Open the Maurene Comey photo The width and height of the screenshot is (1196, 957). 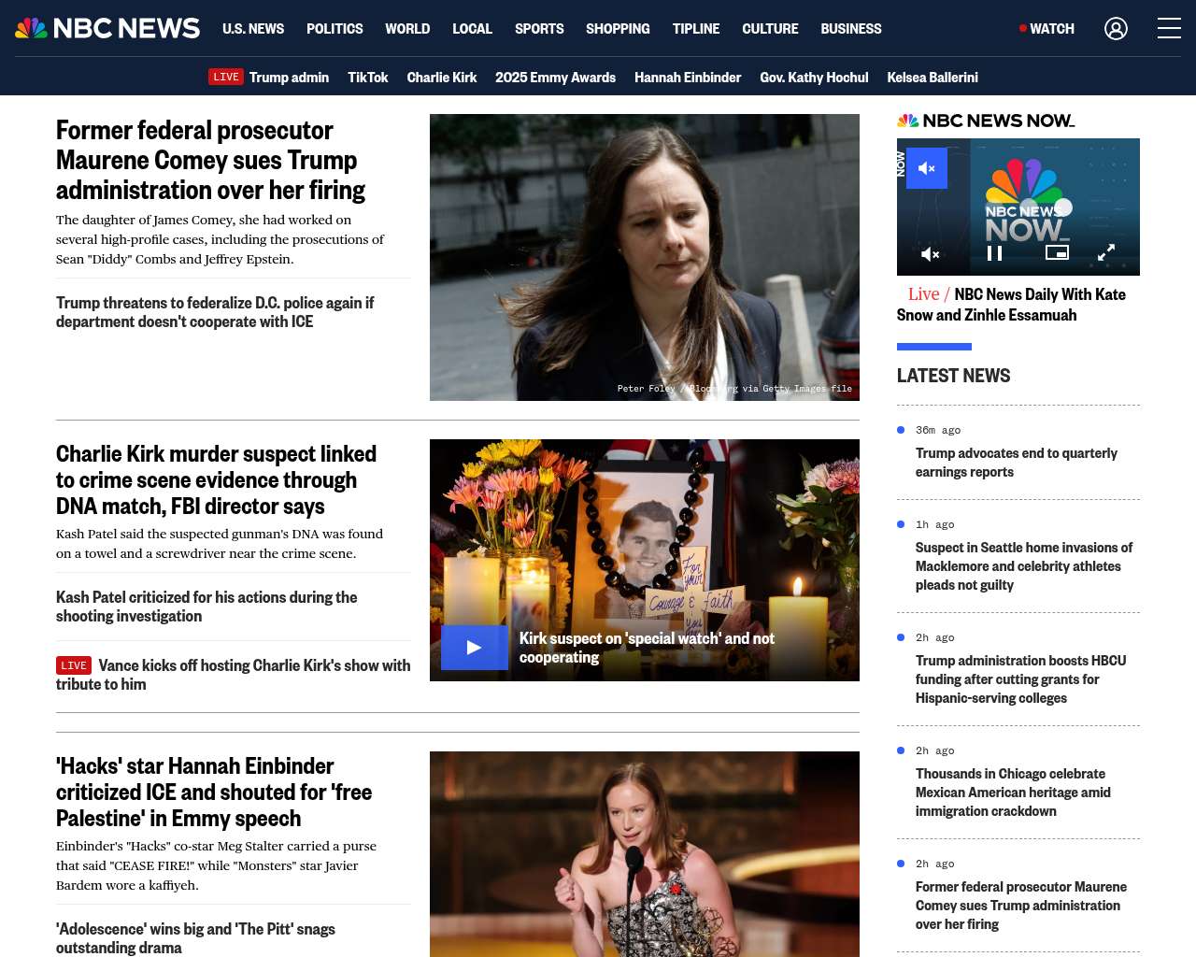coord(645,257)
